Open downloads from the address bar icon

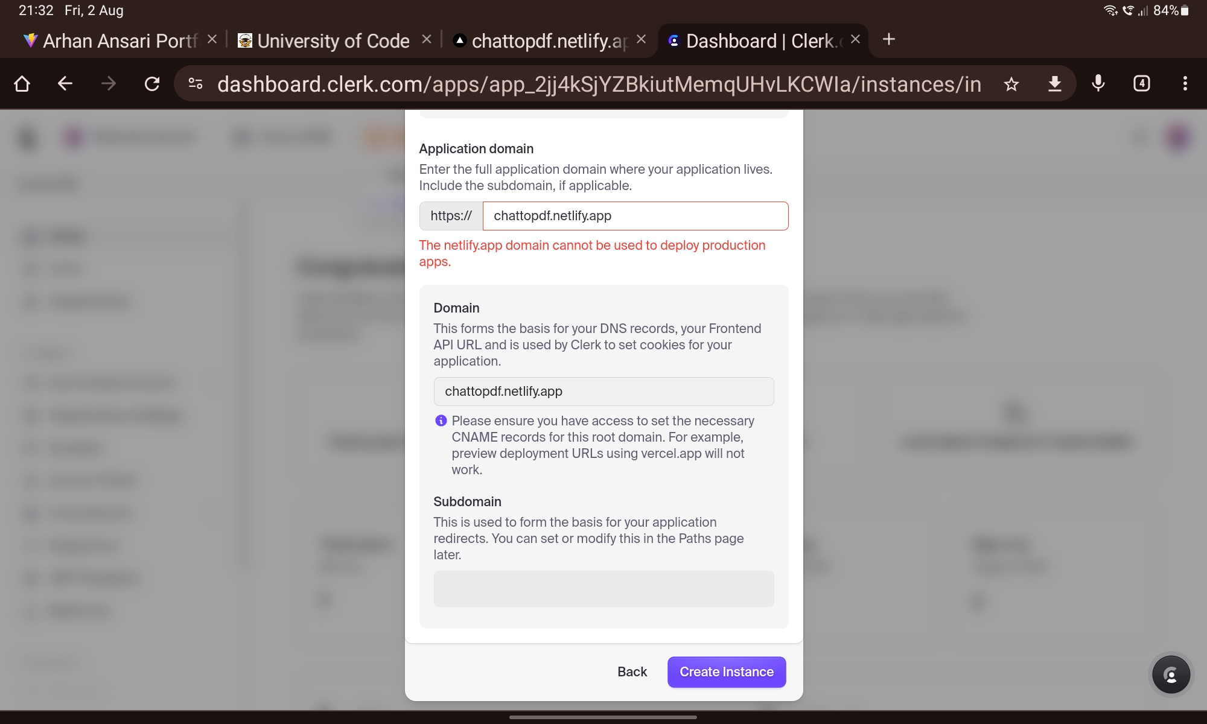click(x=1054, y=84)
